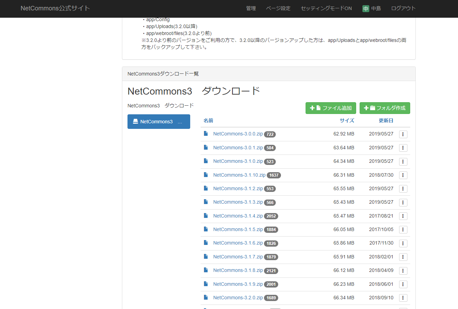Download NetCommons-3.1.7.zip
The height and width of the screenshot is (309, 458).
[x=238, y=257]
